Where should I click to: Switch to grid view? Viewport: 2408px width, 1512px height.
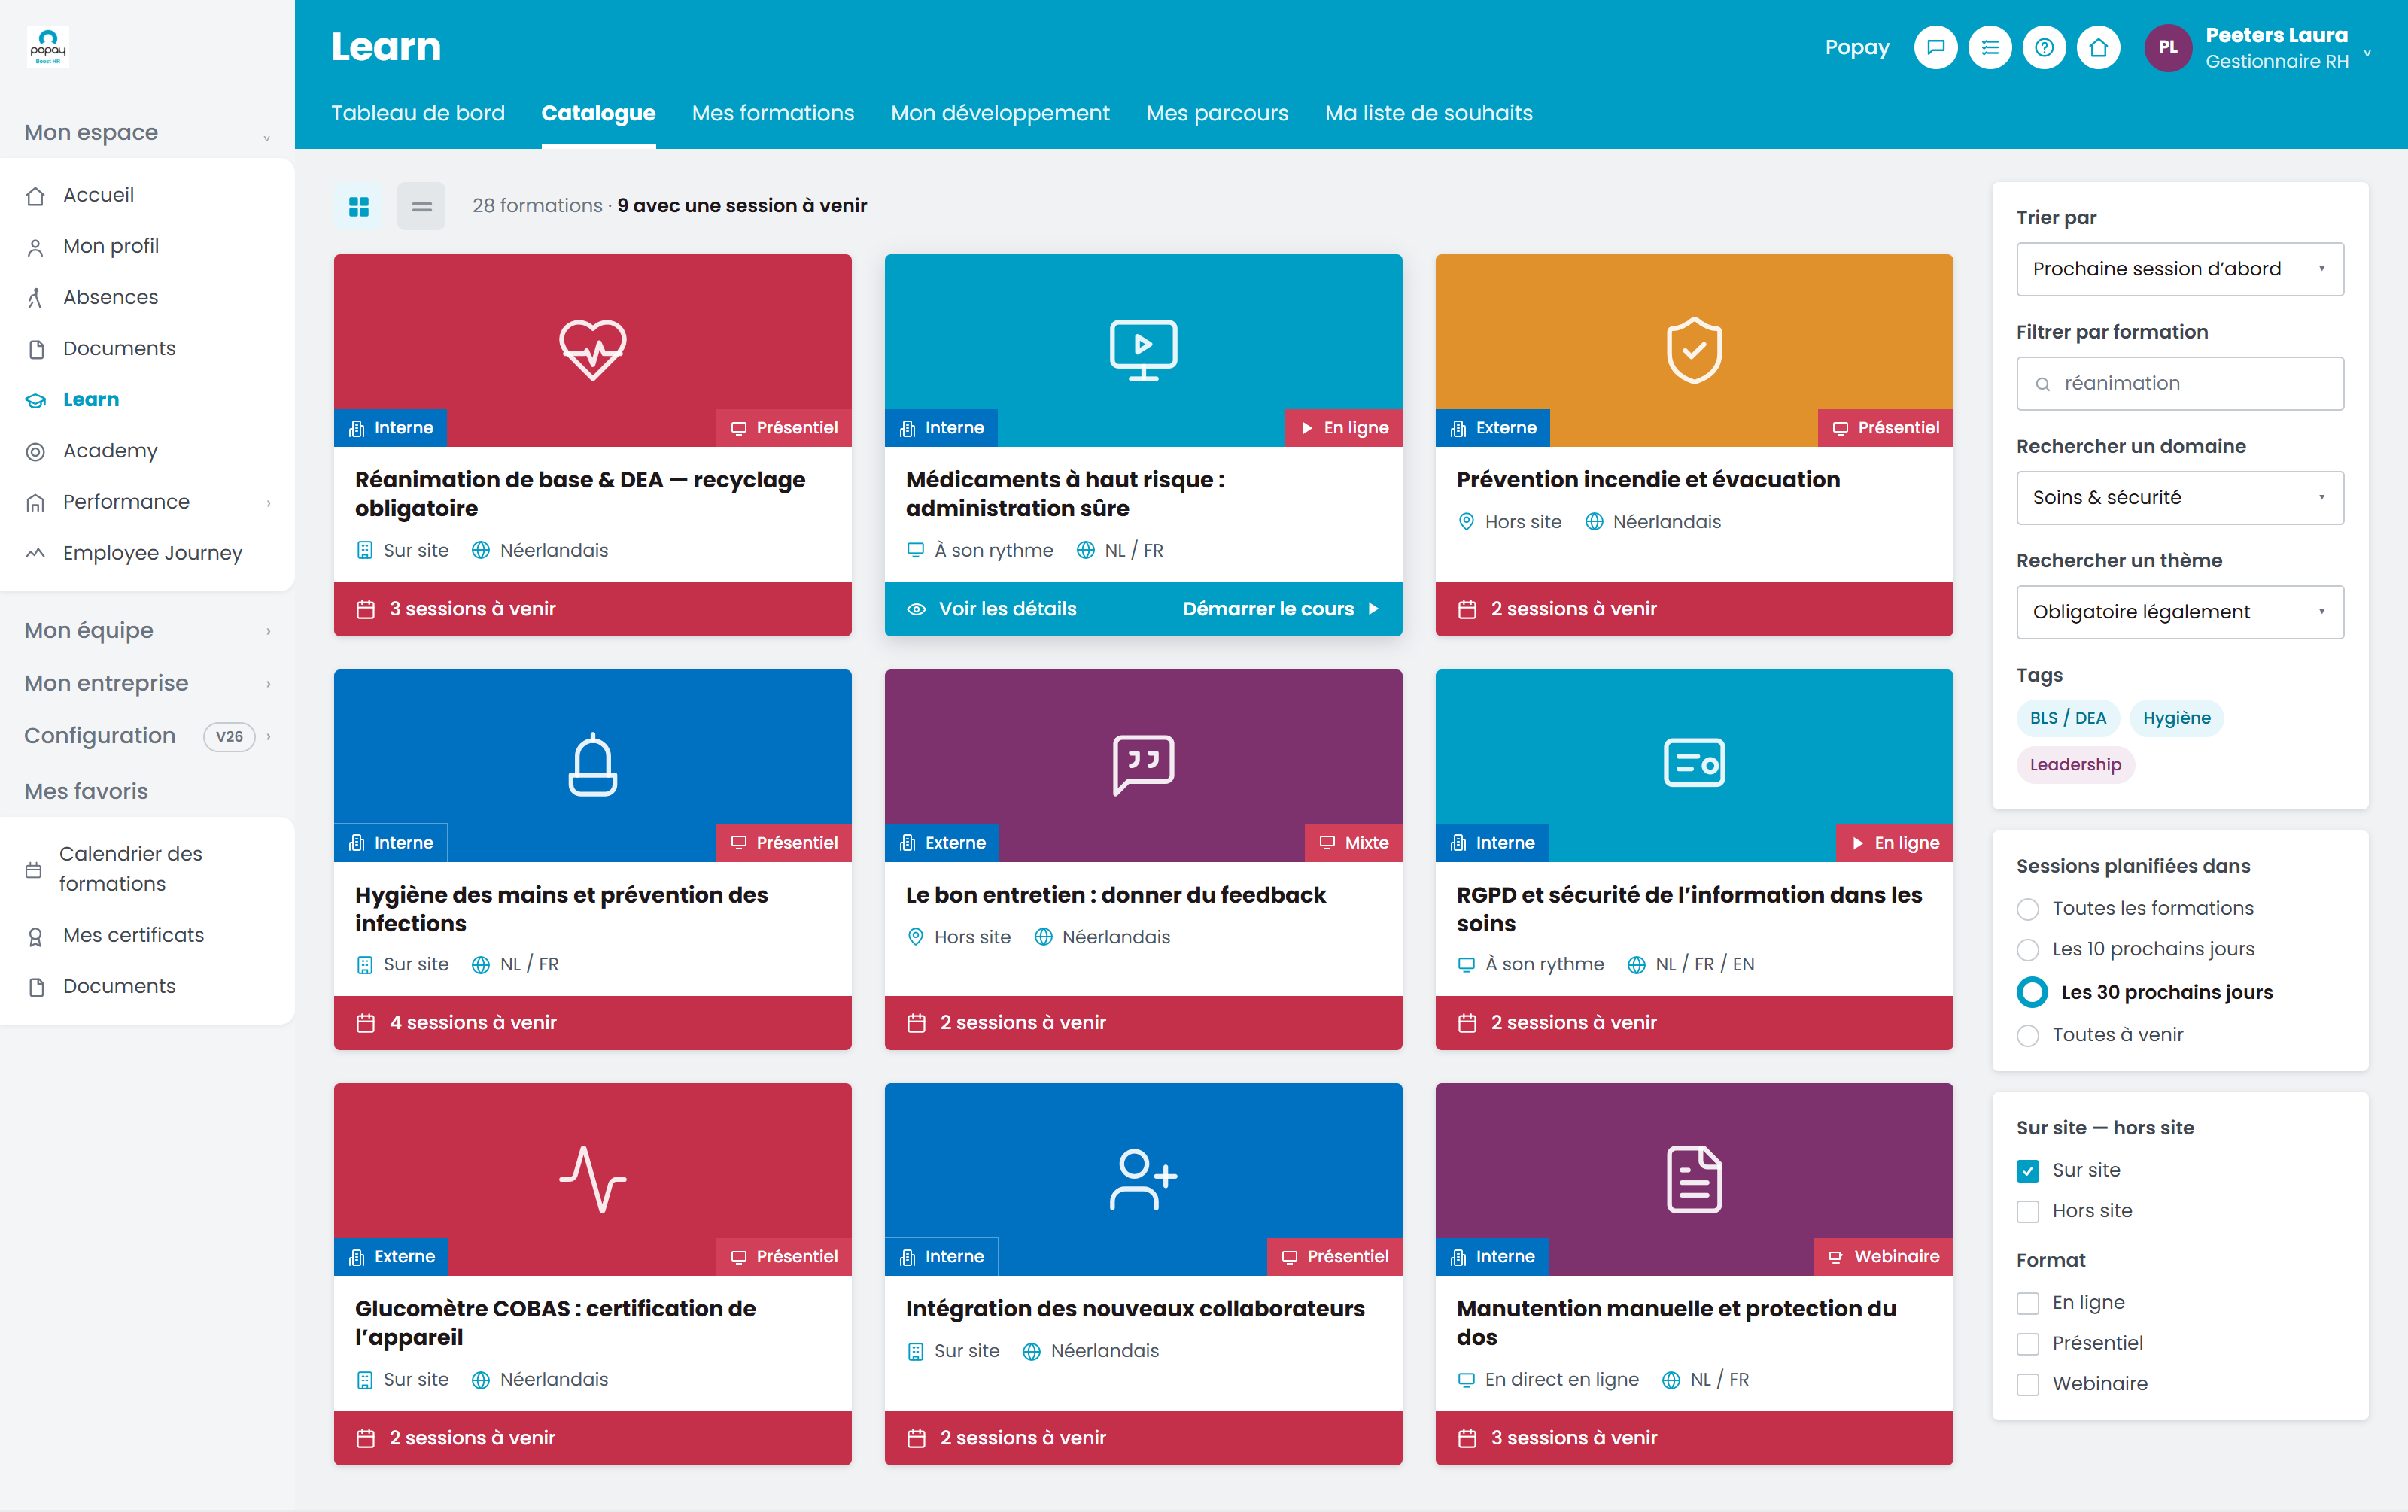(359, 206)
